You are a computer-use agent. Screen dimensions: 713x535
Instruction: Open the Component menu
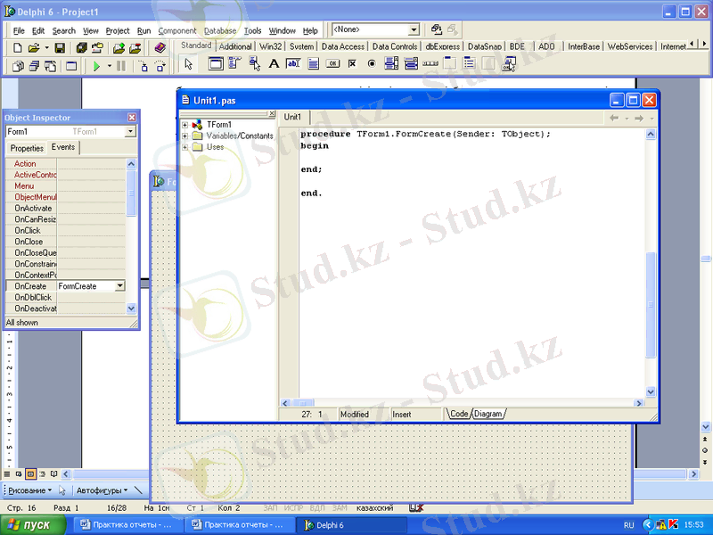coord(177,30)
